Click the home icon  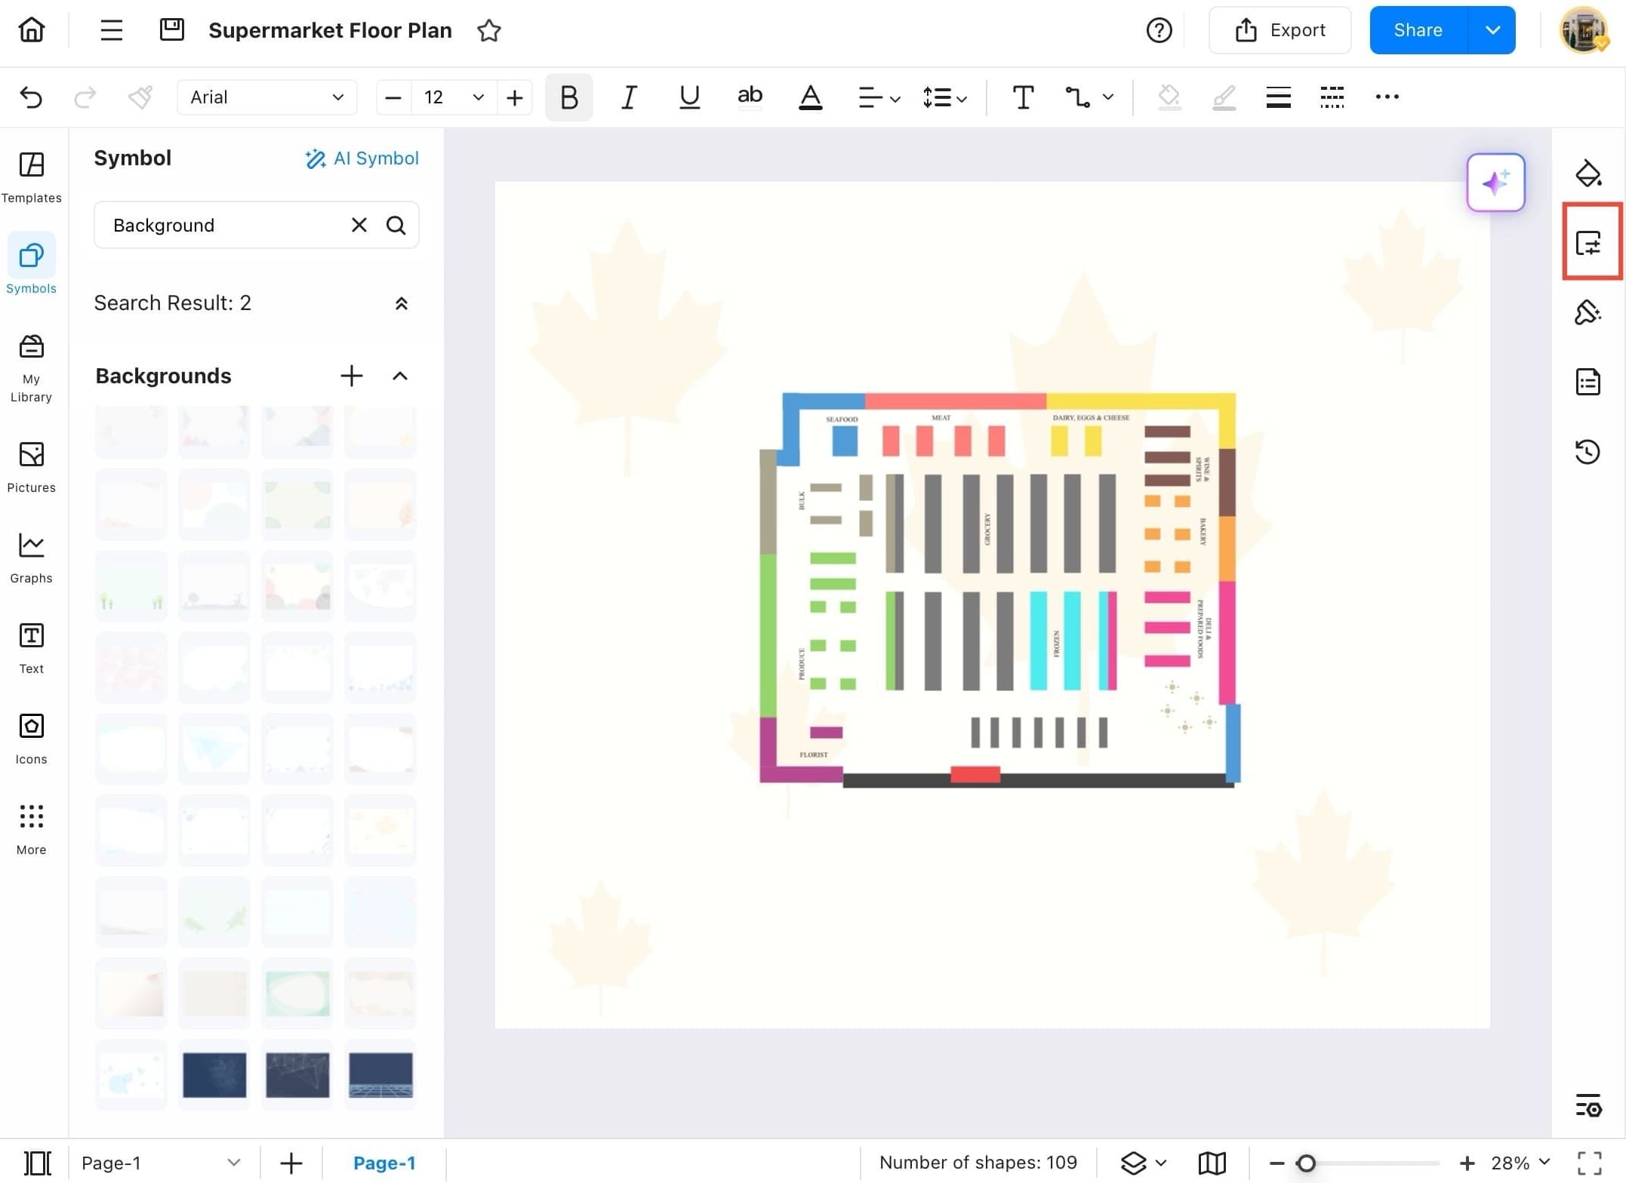pyautogui.click(x=32, y=30)
